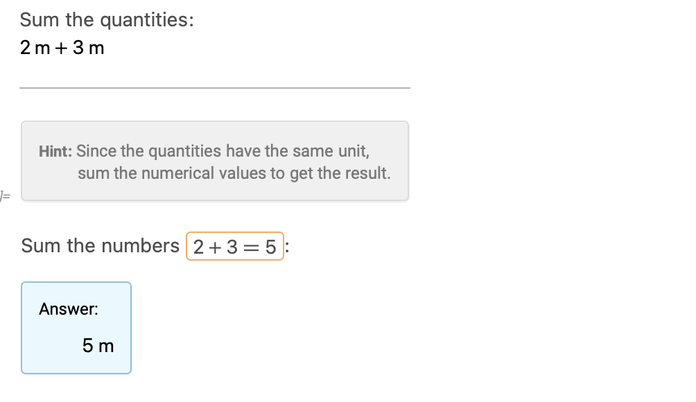Click the hint line "sum the numerical values"
Viewport: 696px width, 402px height.
click(234, 173)
